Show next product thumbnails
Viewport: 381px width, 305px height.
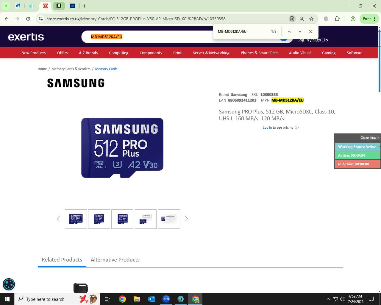click(x=186, y=219)
